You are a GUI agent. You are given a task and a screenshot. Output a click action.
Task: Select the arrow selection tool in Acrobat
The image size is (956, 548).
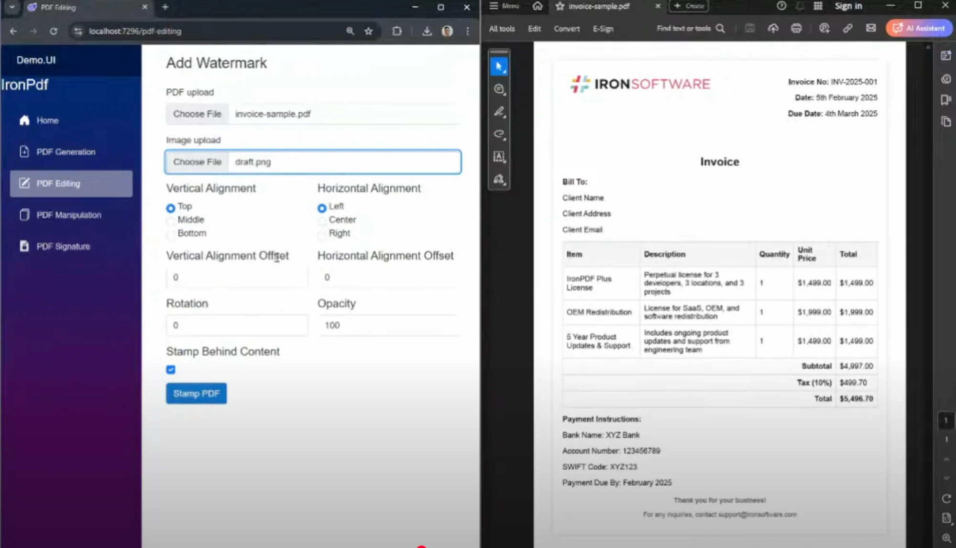(499, 66)
